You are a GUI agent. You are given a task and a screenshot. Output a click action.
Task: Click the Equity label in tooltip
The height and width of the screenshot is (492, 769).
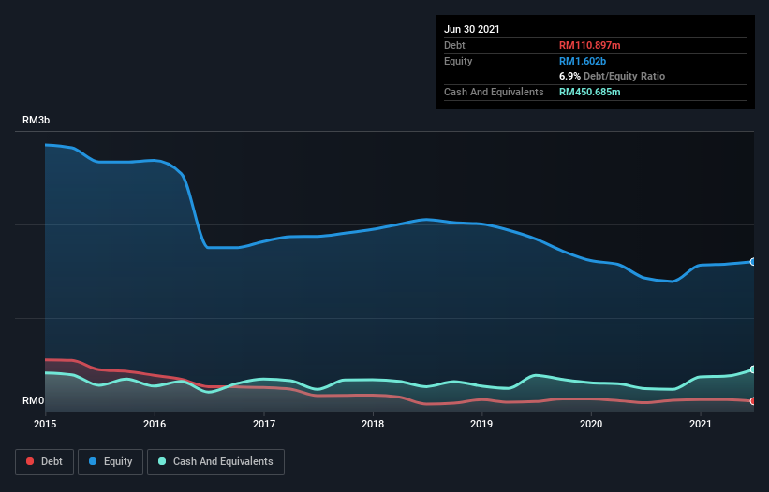(458, 61)
